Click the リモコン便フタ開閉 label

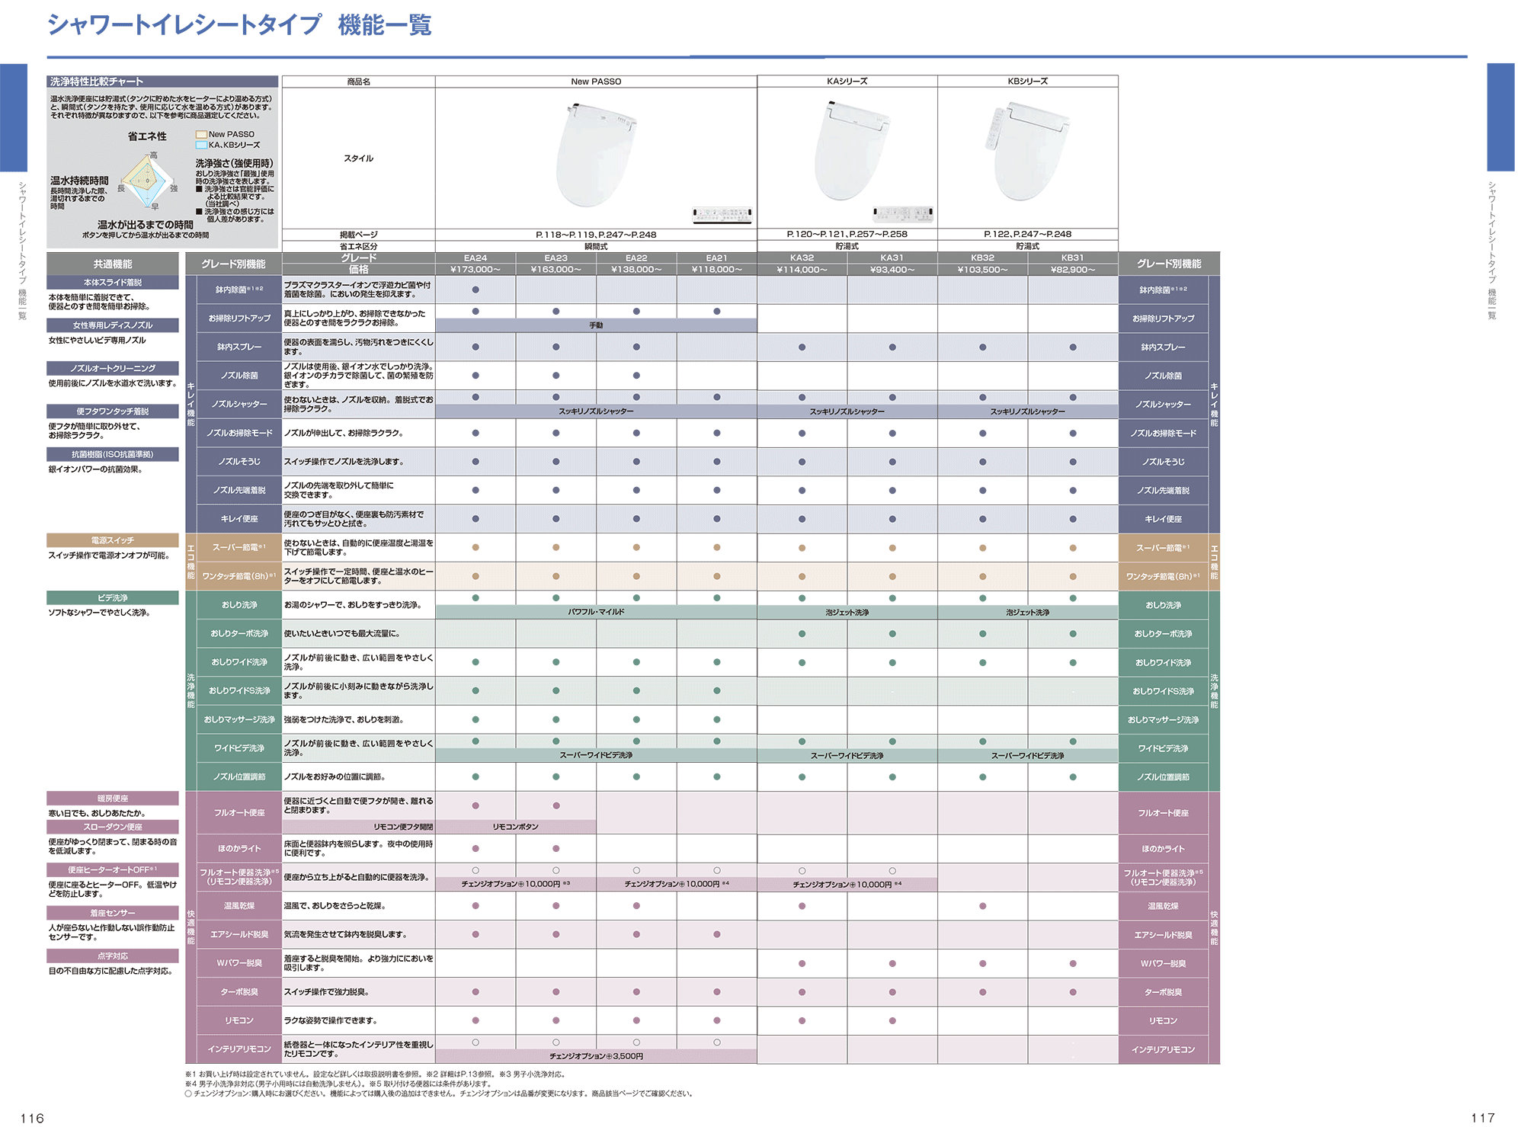pyautogui.click(x=403, y=827)
